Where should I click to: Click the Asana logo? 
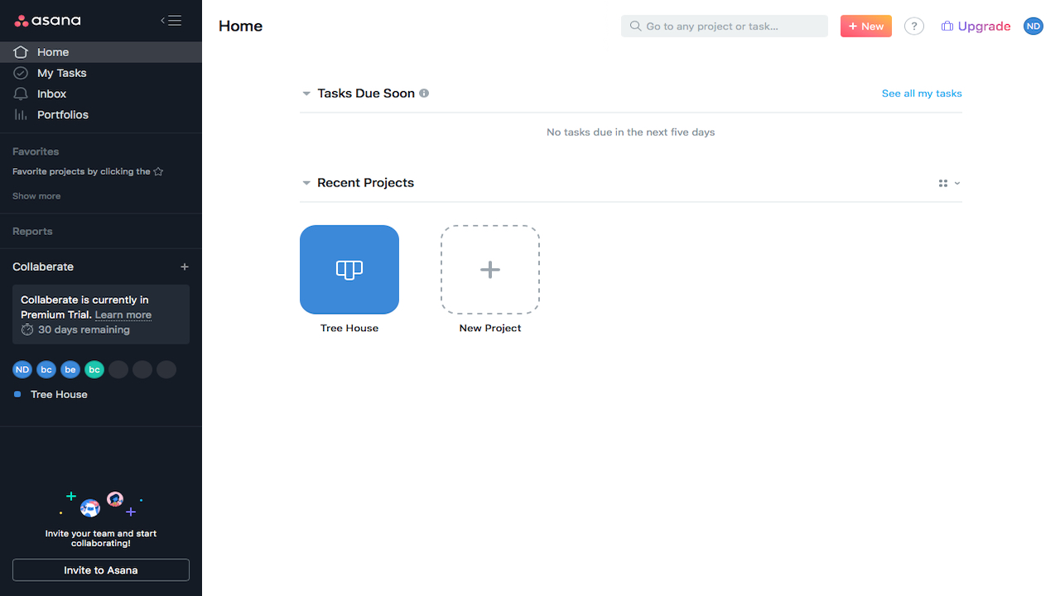click(47, 21)
